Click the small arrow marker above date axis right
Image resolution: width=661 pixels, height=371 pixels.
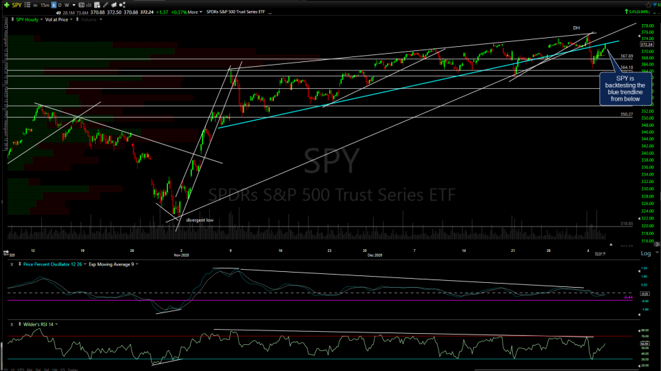click(x=611, y=244)
